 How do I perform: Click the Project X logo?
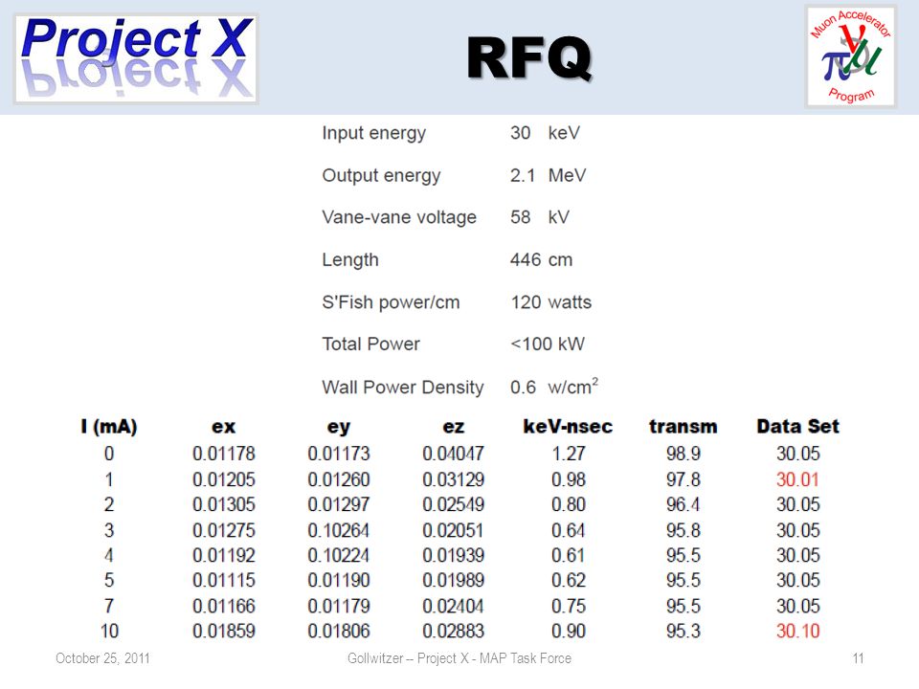(x=136, y=58)
